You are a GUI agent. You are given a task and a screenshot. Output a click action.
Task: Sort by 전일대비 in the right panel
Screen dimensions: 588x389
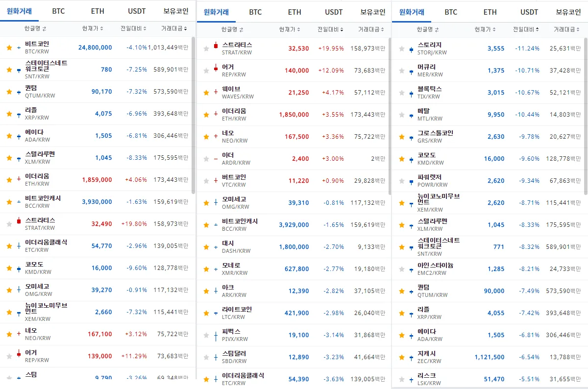click(x=526, y=29)
